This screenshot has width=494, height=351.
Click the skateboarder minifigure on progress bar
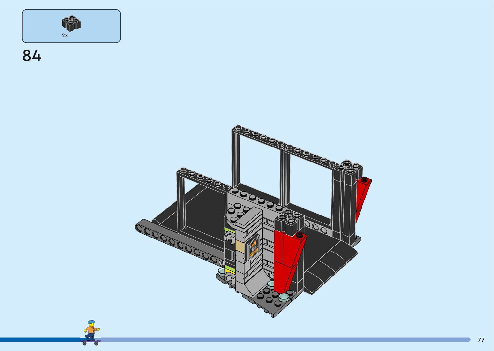[91, 332]
